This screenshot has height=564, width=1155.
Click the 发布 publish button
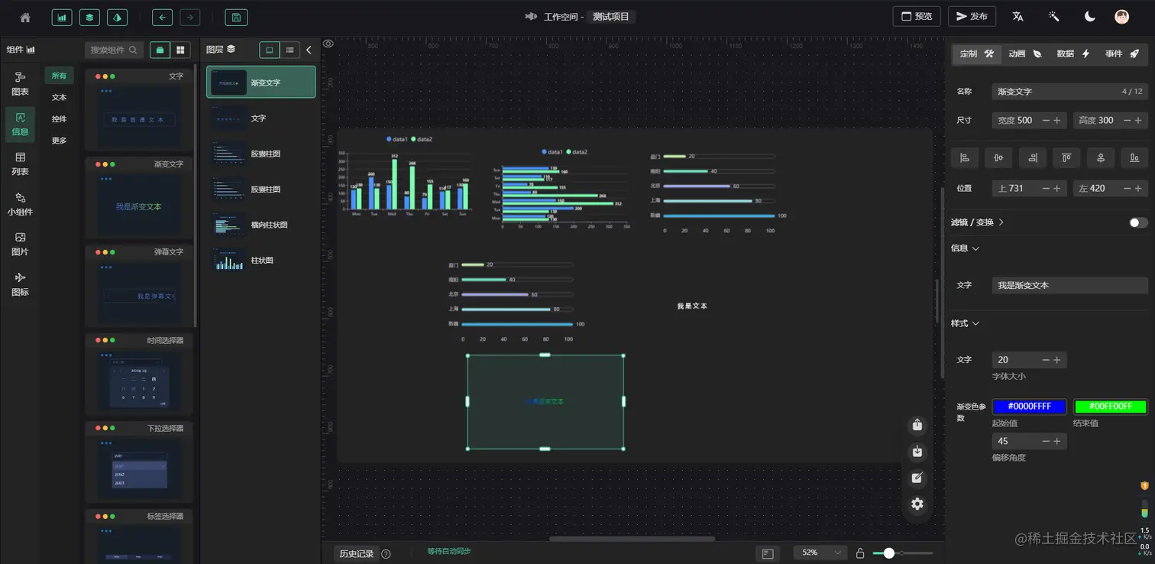coord(972,17)
